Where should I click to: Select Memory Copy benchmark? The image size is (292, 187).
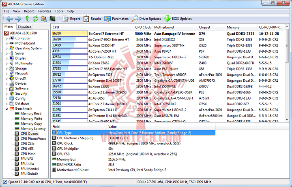click(31, 123)
